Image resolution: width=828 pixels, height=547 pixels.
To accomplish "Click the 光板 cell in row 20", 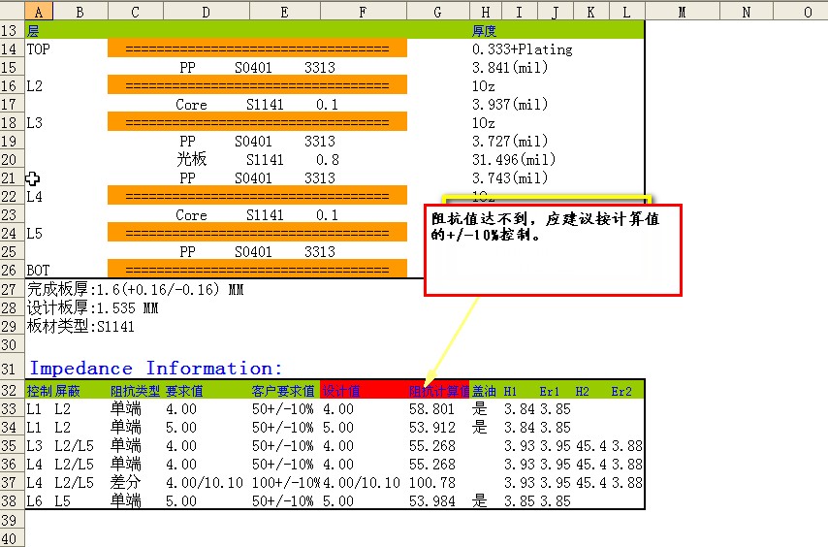I will pyautogui.click(x=192, y=159).
